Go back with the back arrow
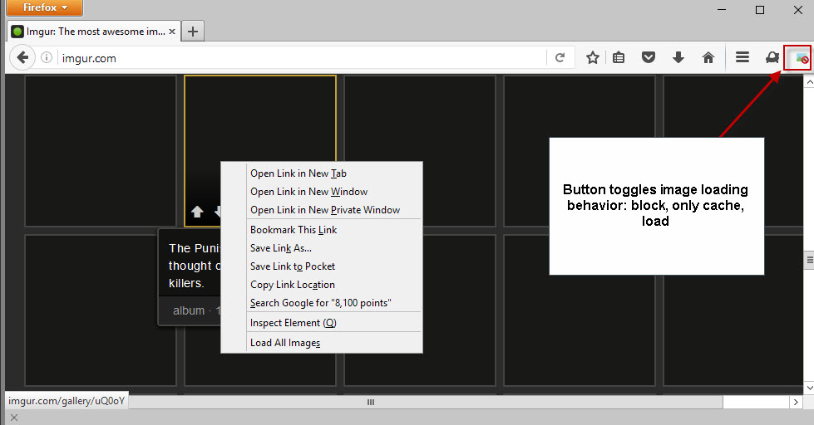This screenshot has height=425, width=814. pos(22,57)
